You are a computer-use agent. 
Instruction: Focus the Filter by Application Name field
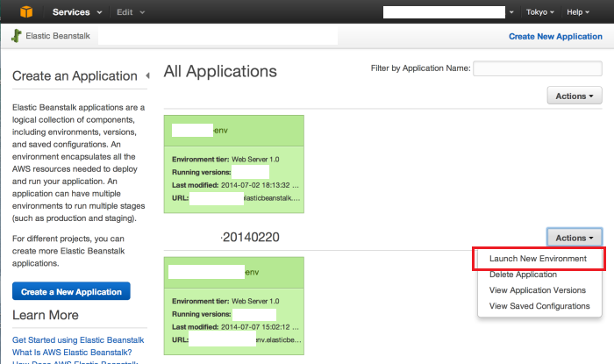point(537,68)
